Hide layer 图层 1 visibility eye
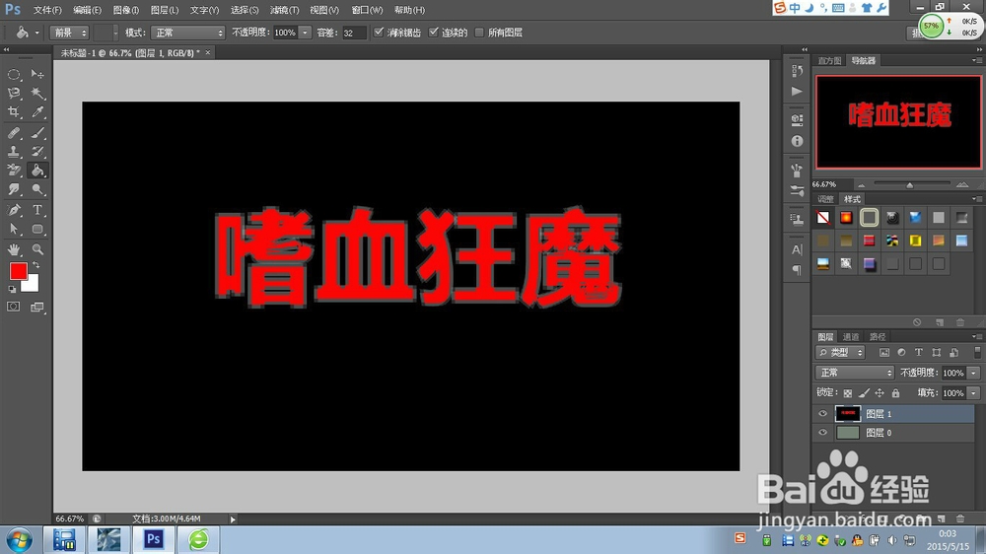This screenshot has width=986, height=554. coord(822,414)
